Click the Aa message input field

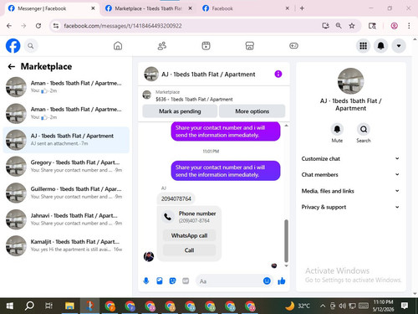(x=228, y=281)
